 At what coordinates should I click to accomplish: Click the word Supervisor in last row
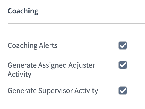[56, 91]
